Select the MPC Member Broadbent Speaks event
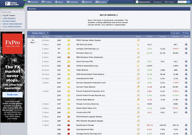The height and width of the screenshot is (135, 192). [90, 121]
